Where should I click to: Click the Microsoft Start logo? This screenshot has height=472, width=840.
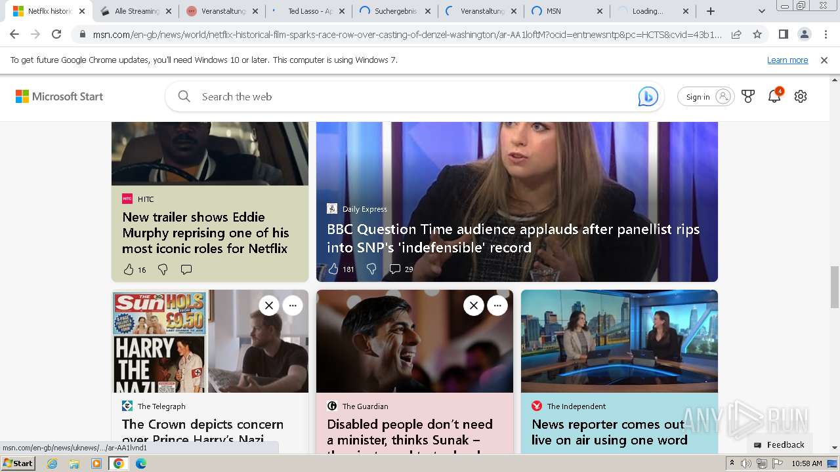pyautogui.click(x=59, y=96)
